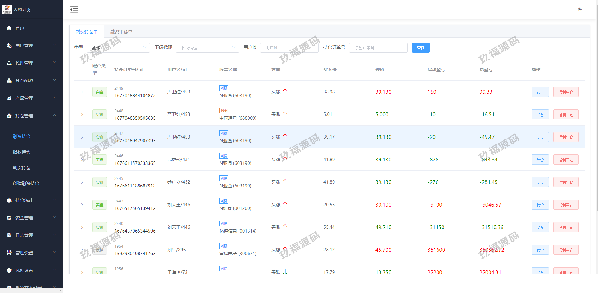This screenshot has height=293, width=598.
Task: Click the 用户管理 user icon
Action: [x=9, y=45]
